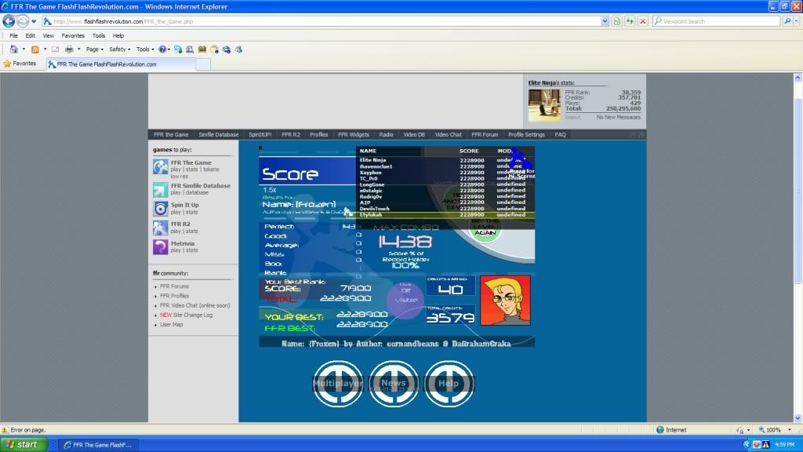This screenshot has width=803, height=452.
Task: Click the Favorites star icon
Action: pyautogui.click(x=8, y=64)
